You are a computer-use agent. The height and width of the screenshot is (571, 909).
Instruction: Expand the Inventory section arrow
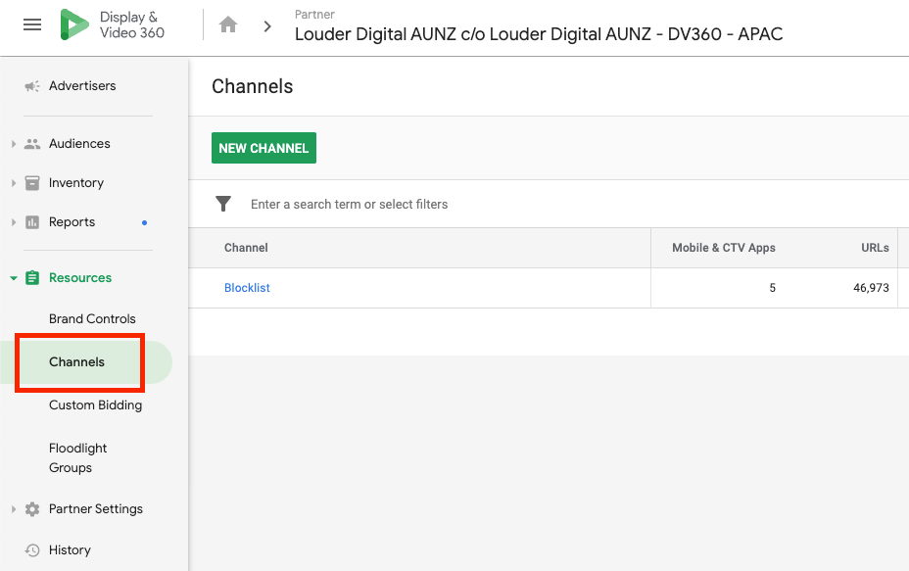(14, 183)
